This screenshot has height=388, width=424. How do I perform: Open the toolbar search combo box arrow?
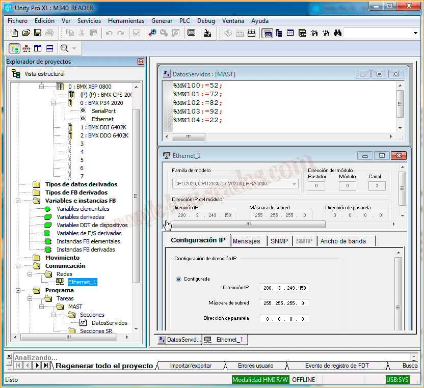click(415, 33)
